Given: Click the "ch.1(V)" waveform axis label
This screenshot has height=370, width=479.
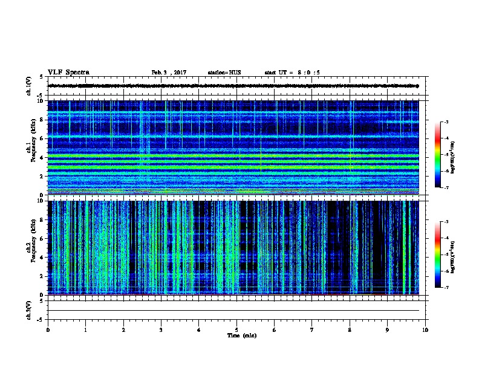Looking at the screenshot, I should coord(29,86).
